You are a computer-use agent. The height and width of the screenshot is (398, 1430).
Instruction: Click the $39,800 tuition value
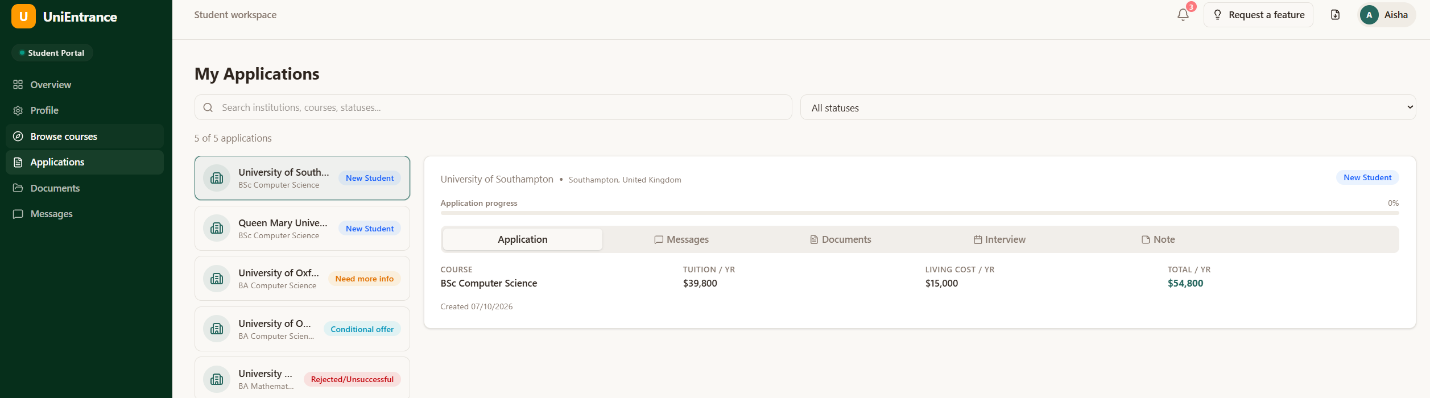coord(700,283)
